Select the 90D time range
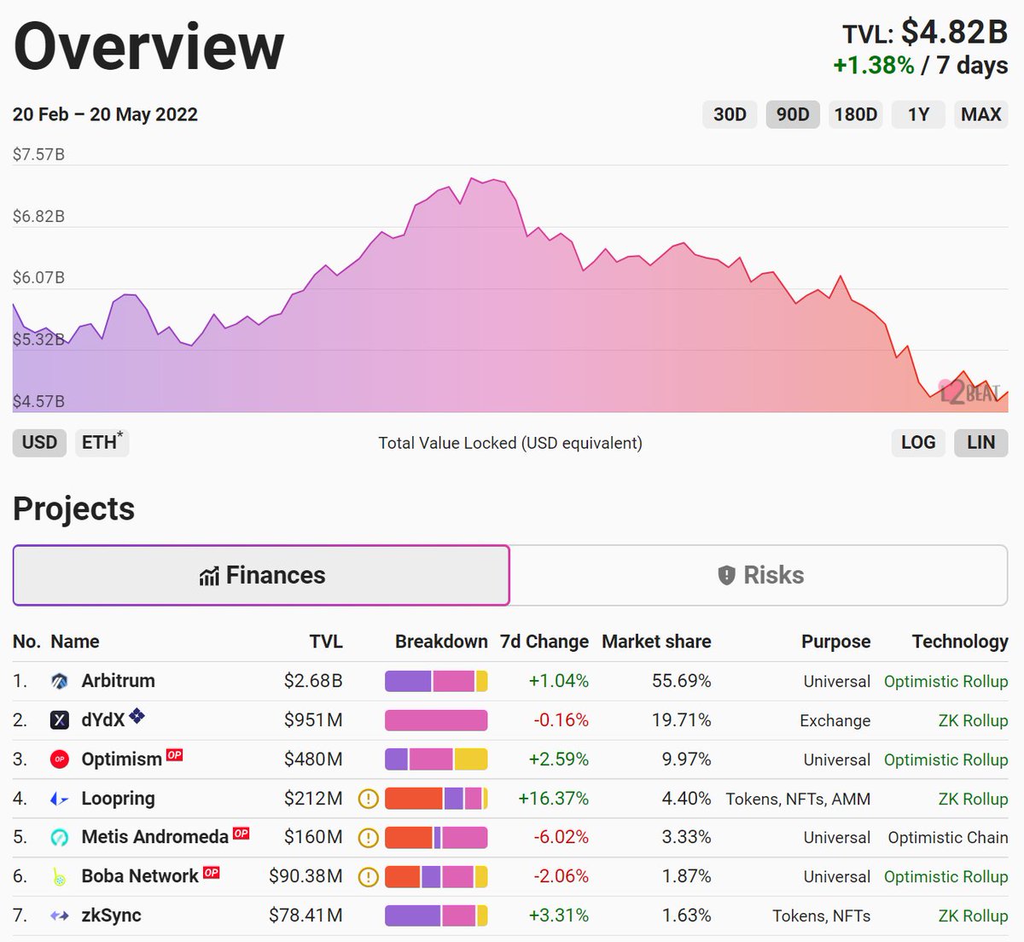 [793, 114]
